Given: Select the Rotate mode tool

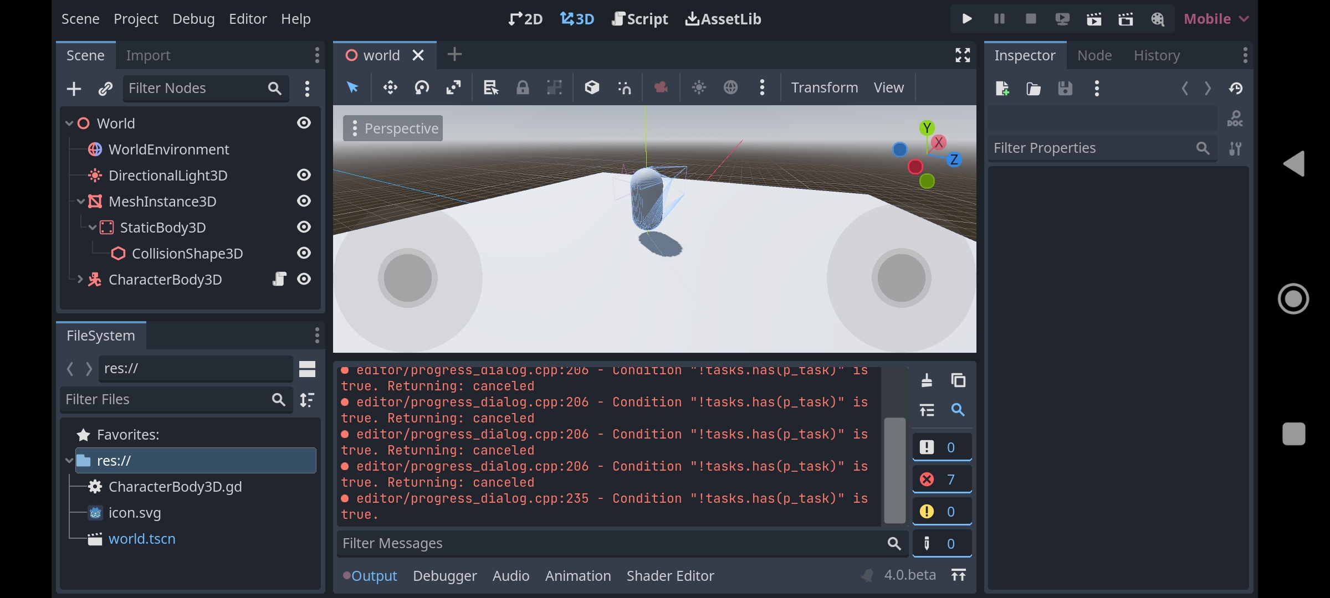Looking at the screenshot, I should (422, 87).
